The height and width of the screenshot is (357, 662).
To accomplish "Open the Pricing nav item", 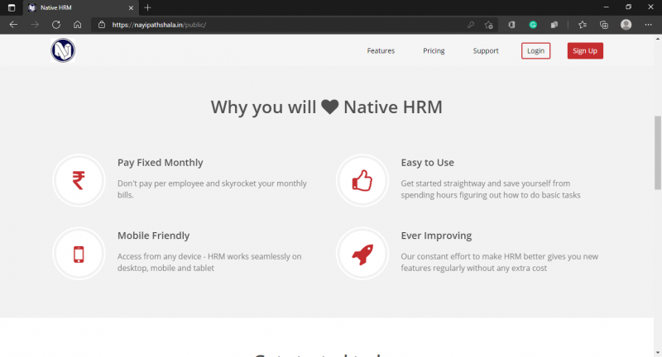I will (434, 50).
